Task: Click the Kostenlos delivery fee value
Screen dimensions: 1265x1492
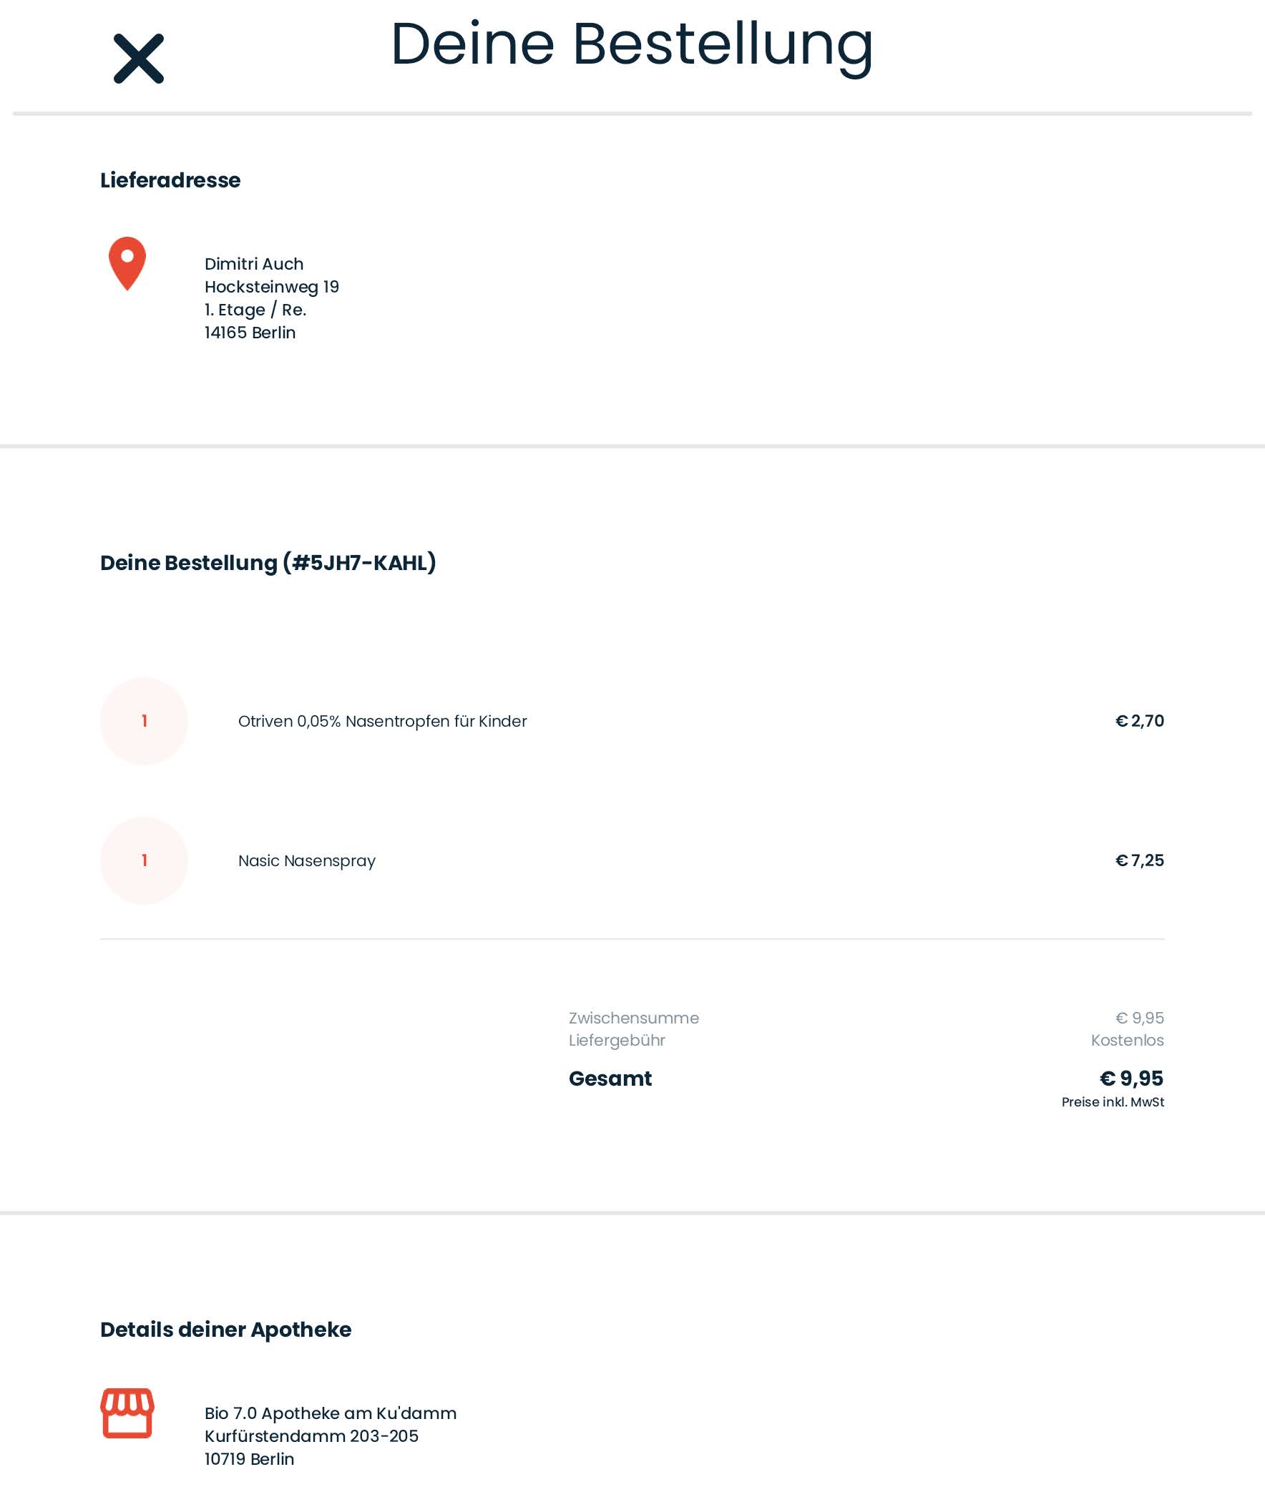Action: (x=1128, y=1040)
